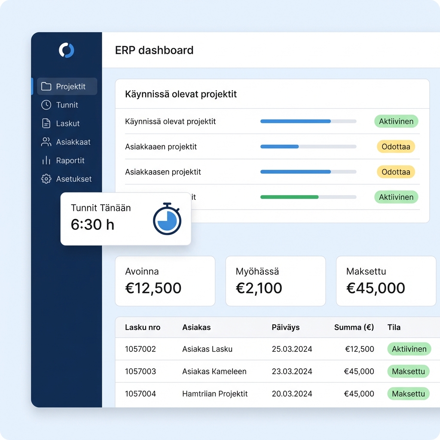Image resolution: width=440 pixels, height=440 pixels.
Task: Open the Projektit menu item
Action: coord(67,86)
